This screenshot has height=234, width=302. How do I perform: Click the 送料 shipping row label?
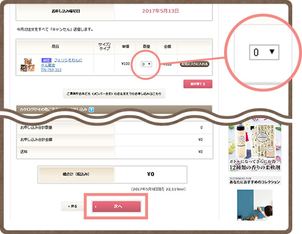point(24,152)
